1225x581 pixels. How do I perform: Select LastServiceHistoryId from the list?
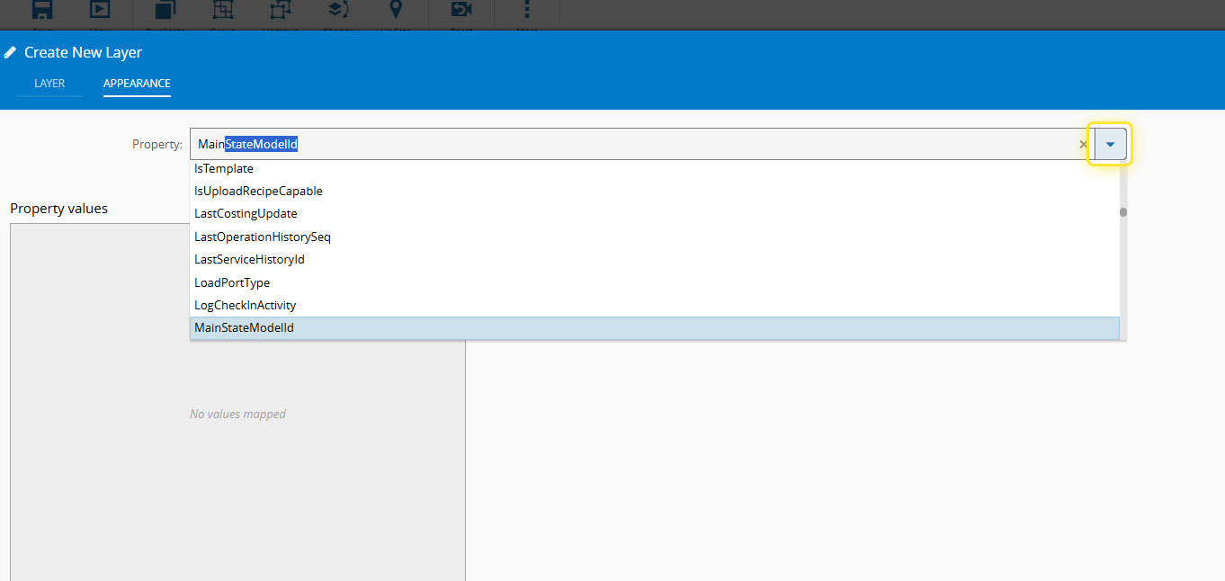[655, 259]
